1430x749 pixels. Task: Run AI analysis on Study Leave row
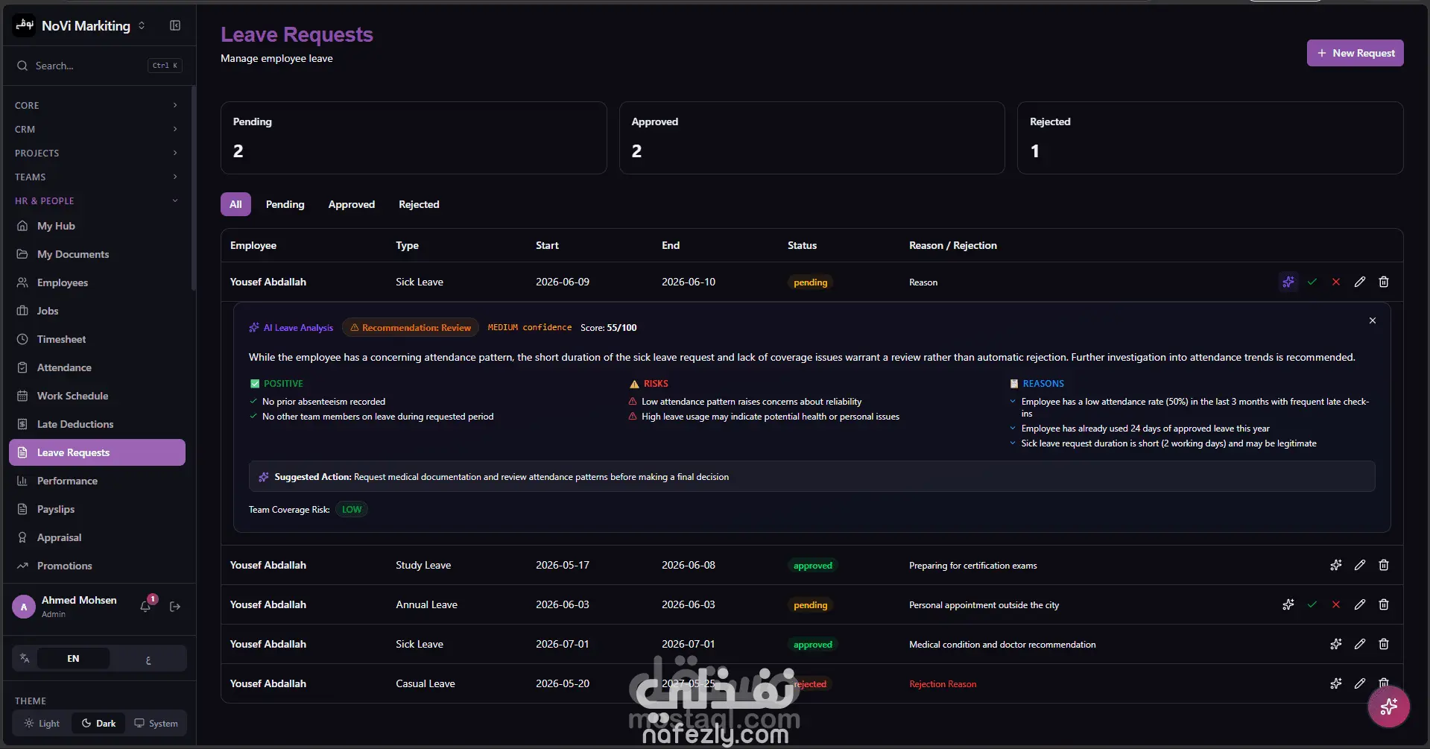(x=1336, y=565)
